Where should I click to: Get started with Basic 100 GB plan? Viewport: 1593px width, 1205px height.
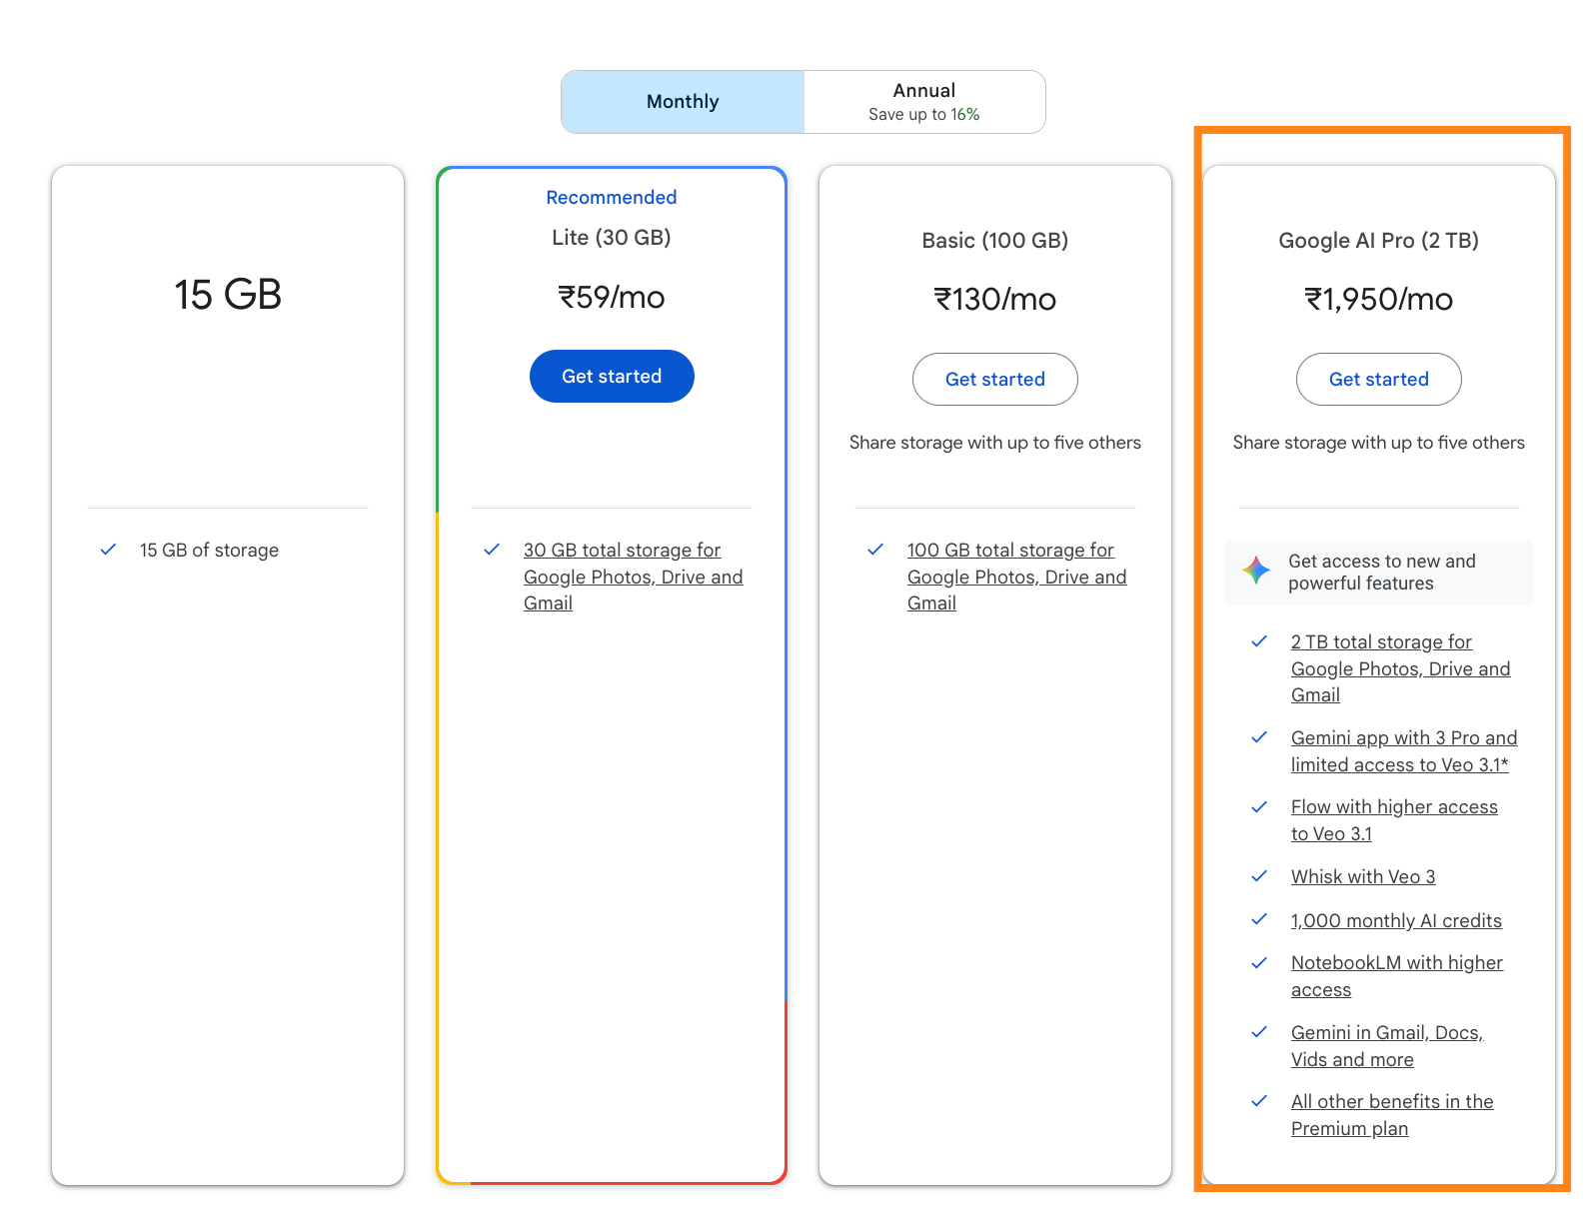[995, 380]
